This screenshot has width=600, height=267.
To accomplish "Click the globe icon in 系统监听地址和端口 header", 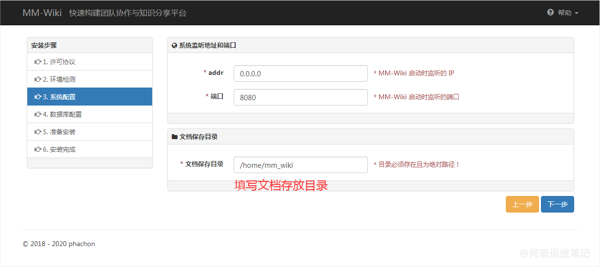I will [175, 45].
